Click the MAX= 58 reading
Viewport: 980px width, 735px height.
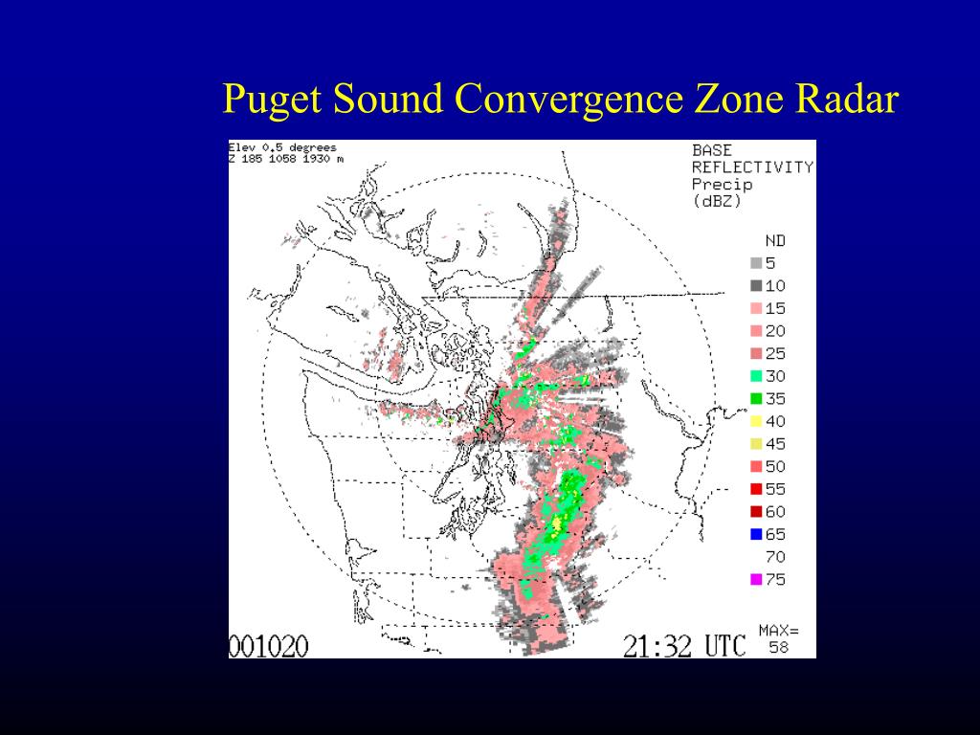click(779, 638)
